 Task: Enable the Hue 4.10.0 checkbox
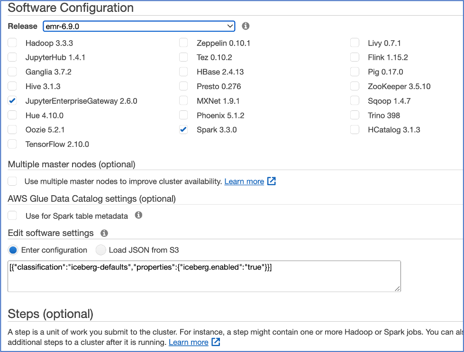[x=12, y=115]
